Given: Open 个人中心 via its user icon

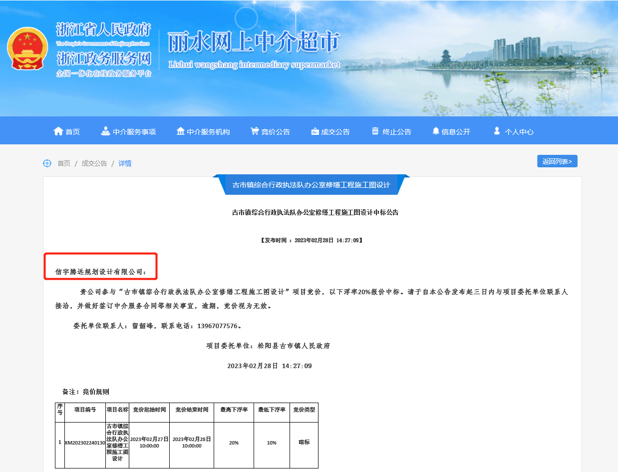Looking at the screenshot, I should pyautogui.click(x=496, y=131).
